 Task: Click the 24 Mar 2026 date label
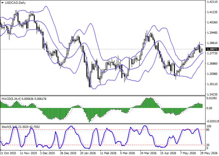(x=148, y=153)
